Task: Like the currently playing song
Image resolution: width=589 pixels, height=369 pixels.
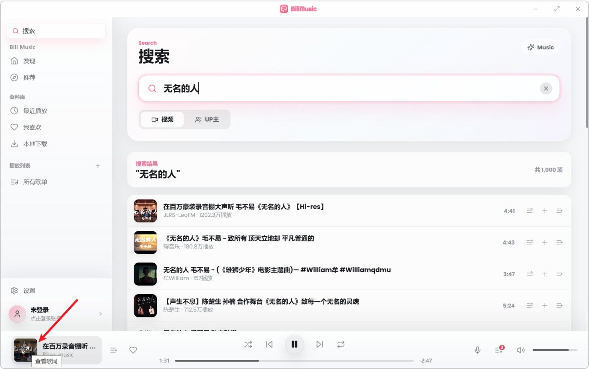Action: pos(133,350)
